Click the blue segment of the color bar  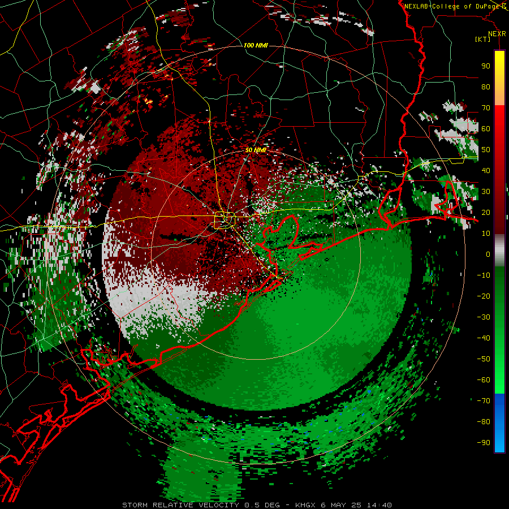[499, 423]
